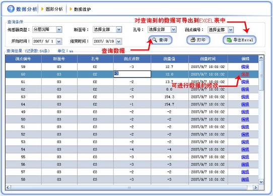Click the table's scroll down arrow
This screenshot has width=273, height=196.
[x=261, y=182]
